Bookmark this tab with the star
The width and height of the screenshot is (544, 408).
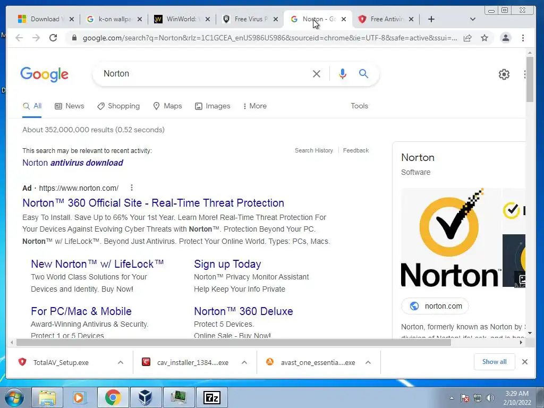pyautogui.click(x=484, y=38)
